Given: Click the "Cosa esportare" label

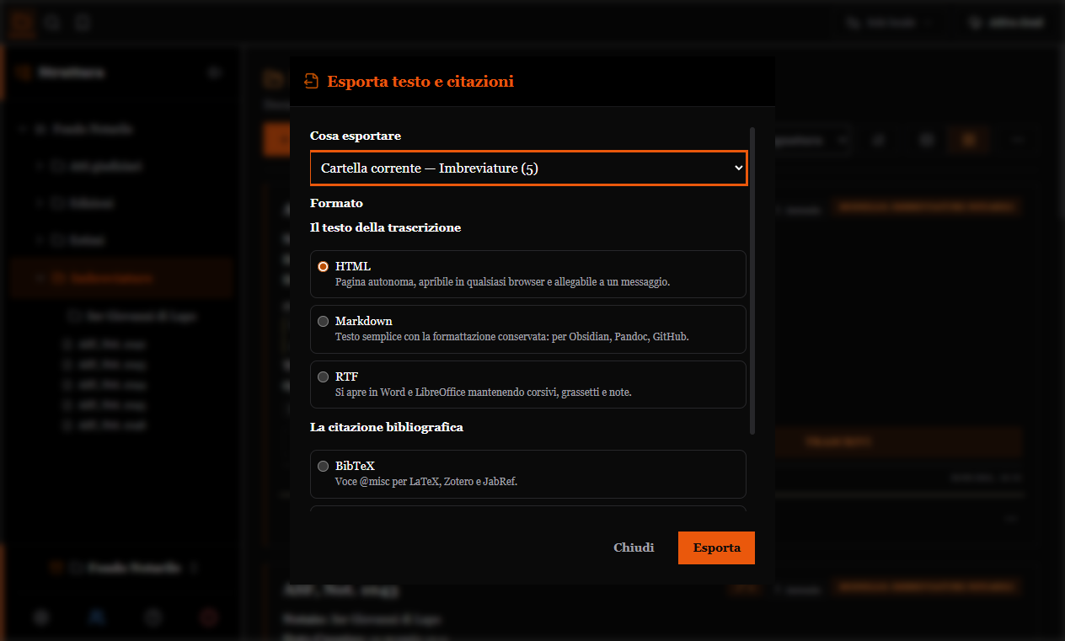Looking at the screenshot, I should pyautogui.click(x=356, y=136).
